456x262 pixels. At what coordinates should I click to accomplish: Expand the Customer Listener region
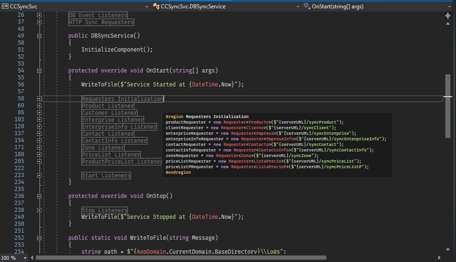[x=39, y=112]
